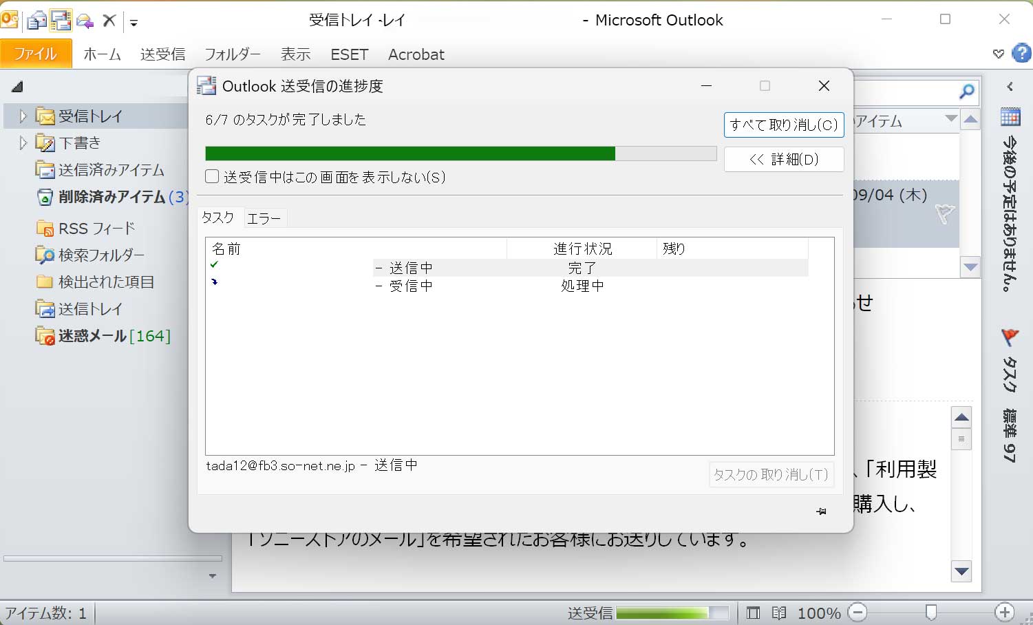
Task: Click the follow-up flag on the 09/04 message
Action: point(945,214)
